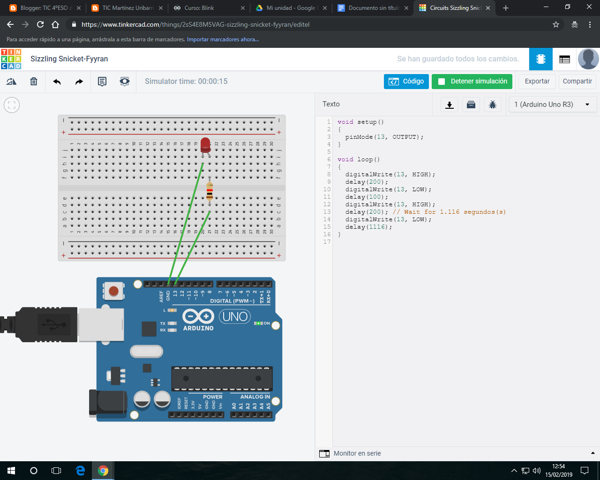Screen dimensions: 600x480
Task: Click the incognito mode icon
Action: pyautogui.click(x=575, y=24)
